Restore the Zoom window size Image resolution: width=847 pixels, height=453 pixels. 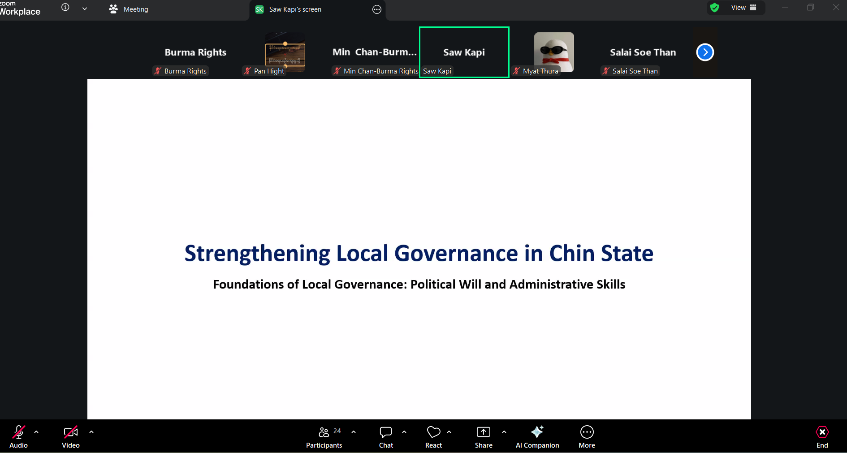coord(810,7)
